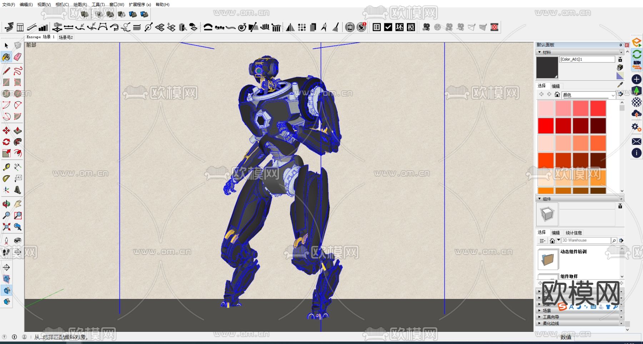Expand the 场景 panel
Viewport: 643px width, 344px height.
point(547,310)
